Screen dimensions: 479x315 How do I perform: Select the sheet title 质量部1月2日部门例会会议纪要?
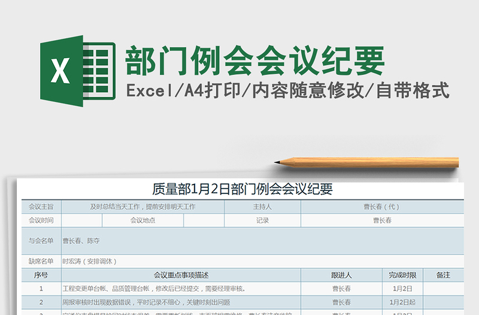point(242,189)
